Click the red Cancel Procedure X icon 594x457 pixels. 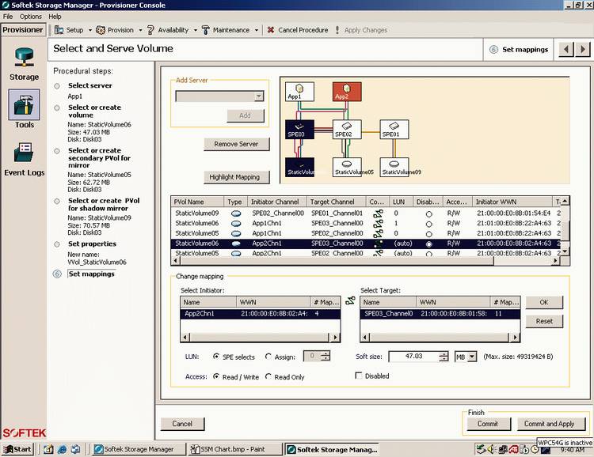(271, 30)
